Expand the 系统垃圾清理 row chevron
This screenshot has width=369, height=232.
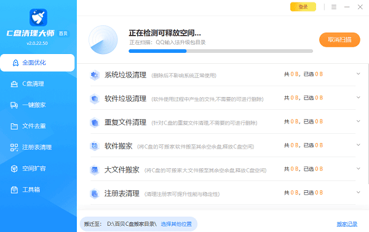tap(358, 74)
